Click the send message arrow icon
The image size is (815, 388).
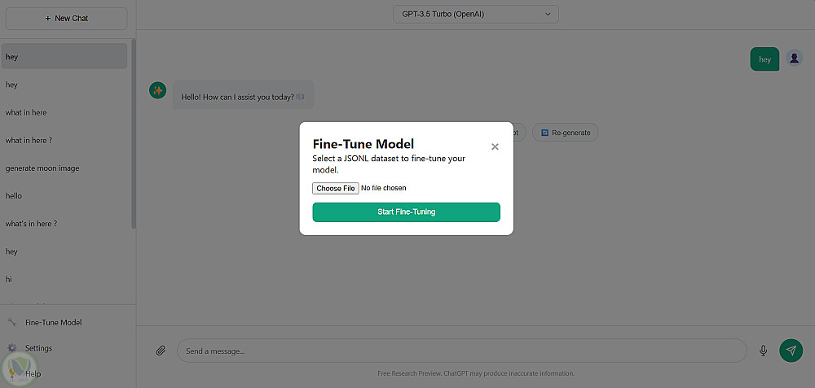click(x=791, y=351)
